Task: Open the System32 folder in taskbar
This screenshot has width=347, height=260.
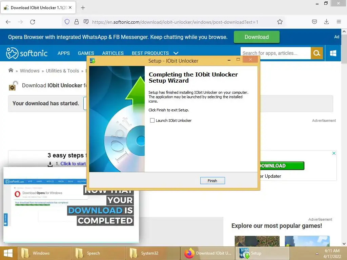Action: (153, 253)
